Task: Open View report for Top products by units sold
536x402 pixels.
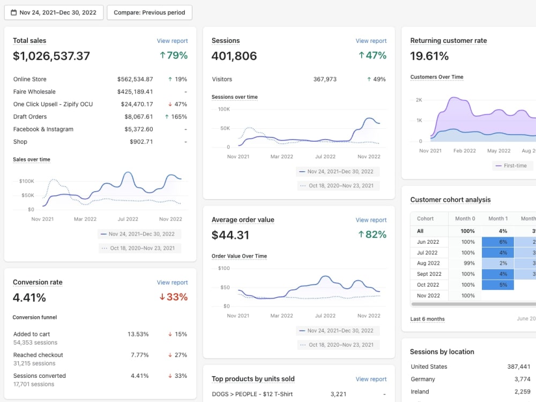Action: pyautogui.click(x=371, y=379)
